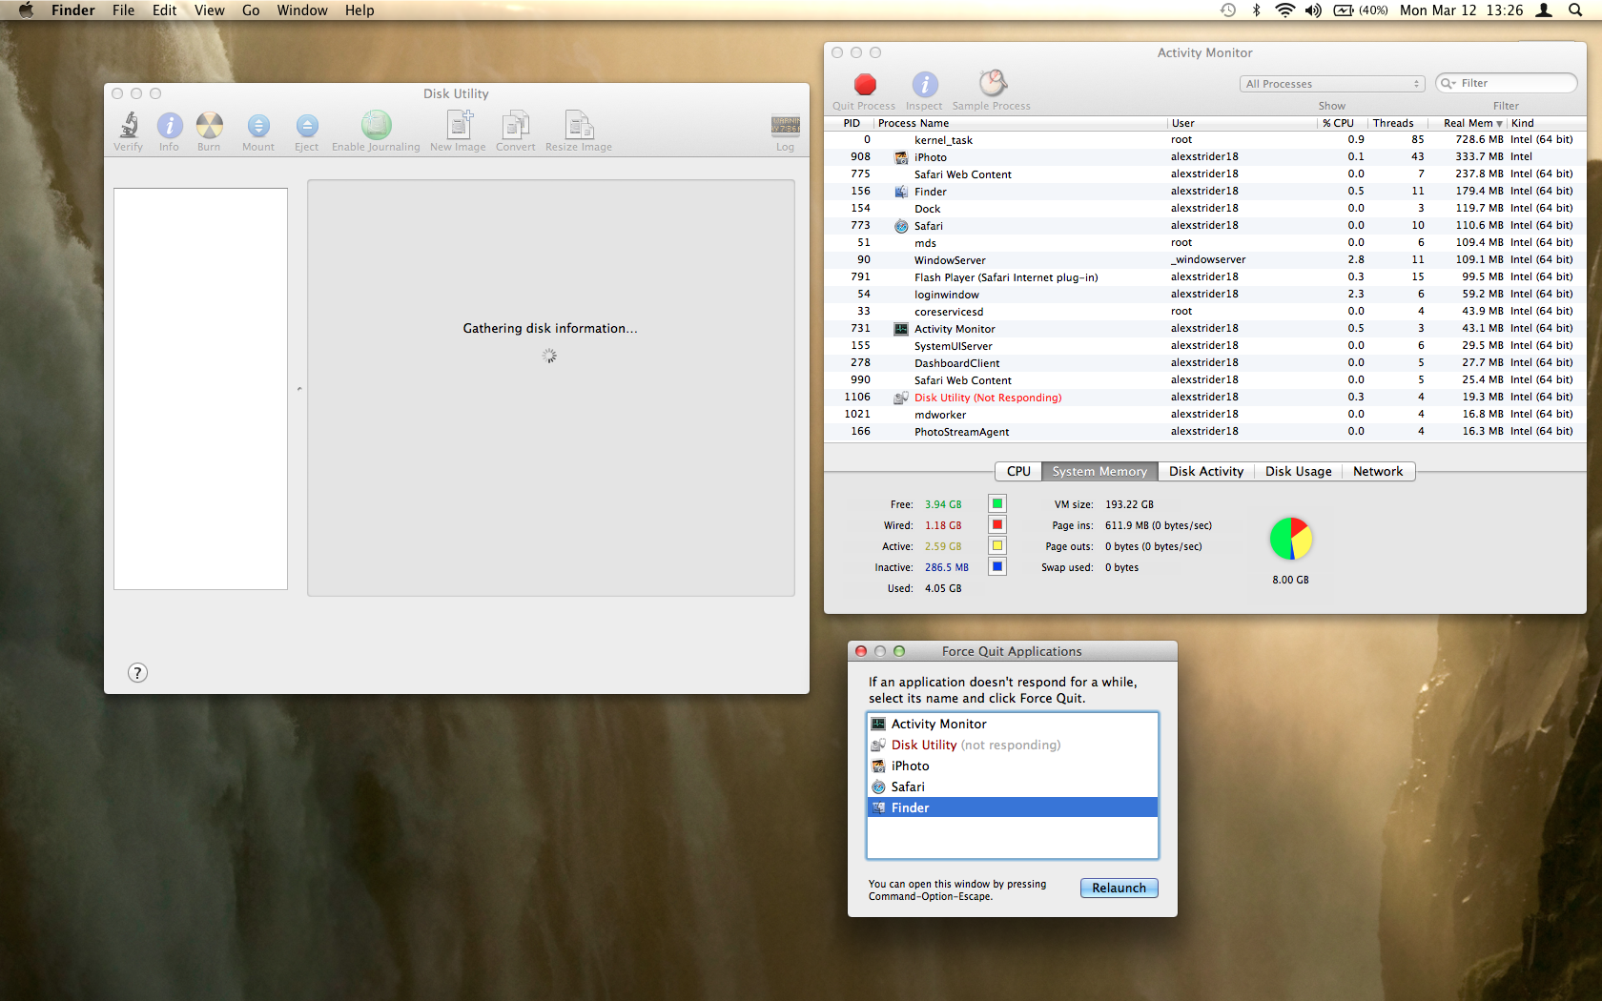Select the PhotoStreamAgent process row
Screen dimensions: 1602x1001
1204,432
